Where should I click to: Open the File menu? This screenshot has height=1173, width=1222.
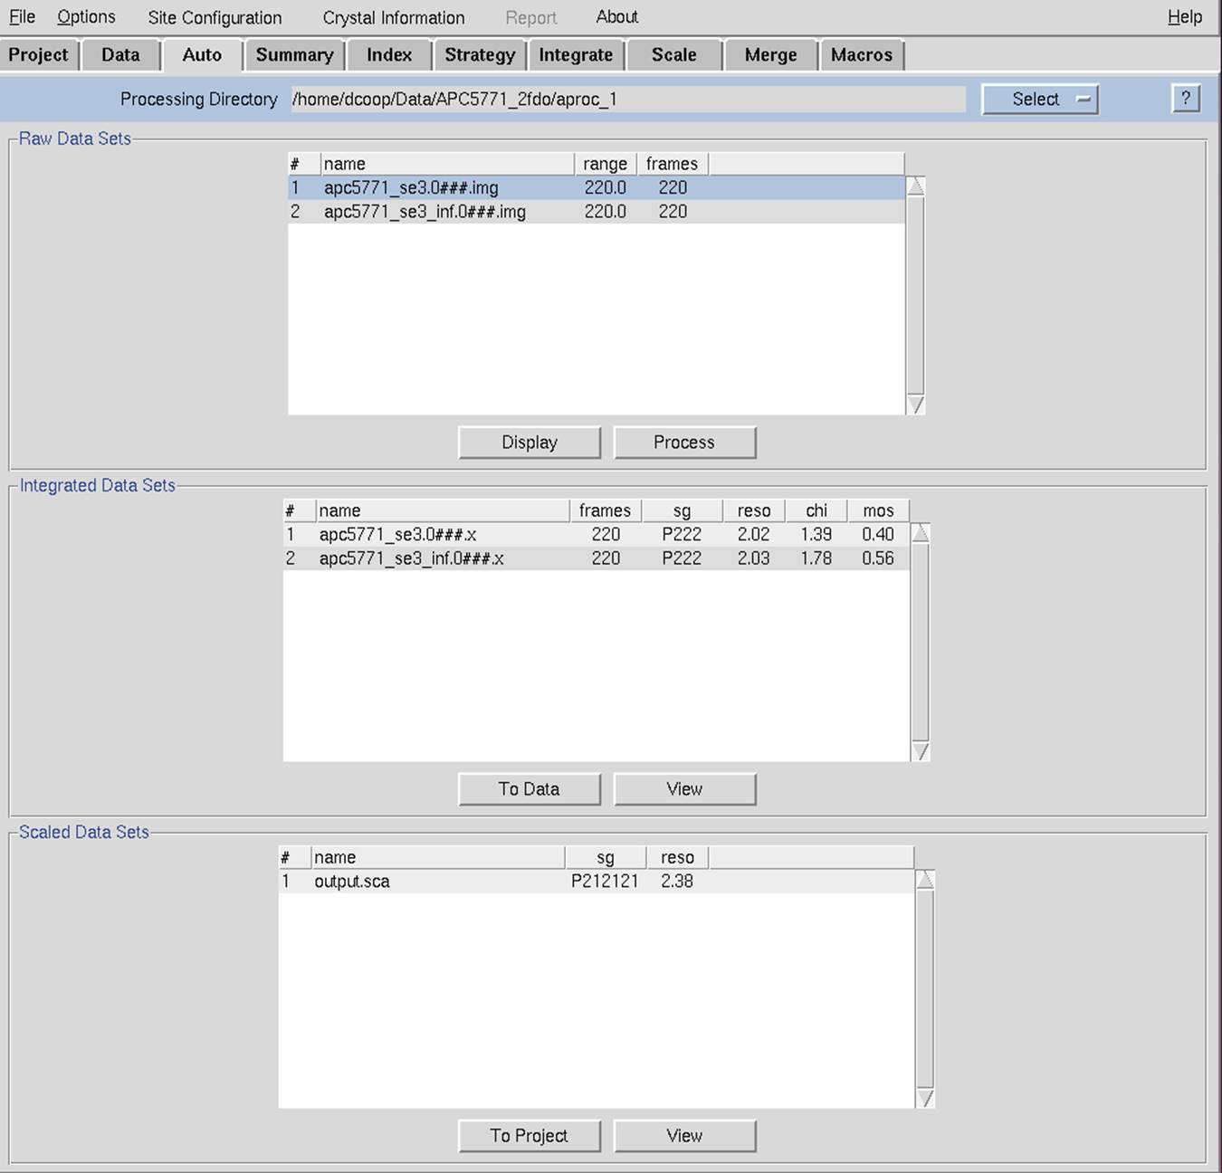(x=22, y=17)
